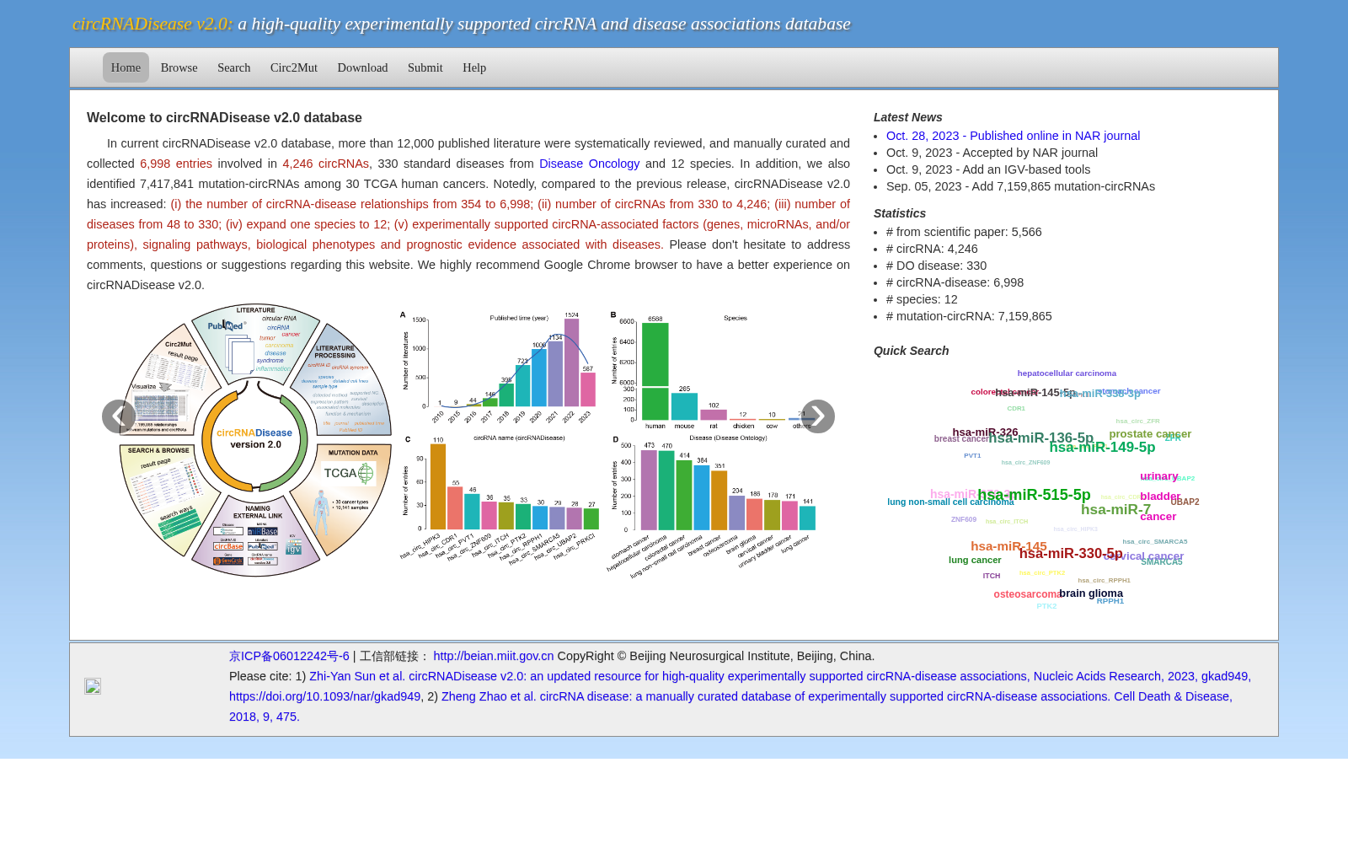This screenshot has height=843, width=1348.
Task: Open the doi.org/10.1093/nar/gkad949 link
Action: (x=325, y=696)
